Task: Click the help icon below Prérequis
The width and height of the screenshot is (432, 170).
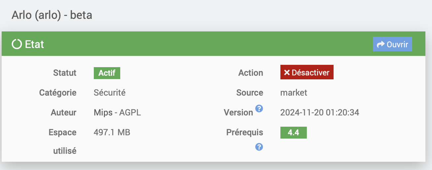Action: [x=259, y=147]
